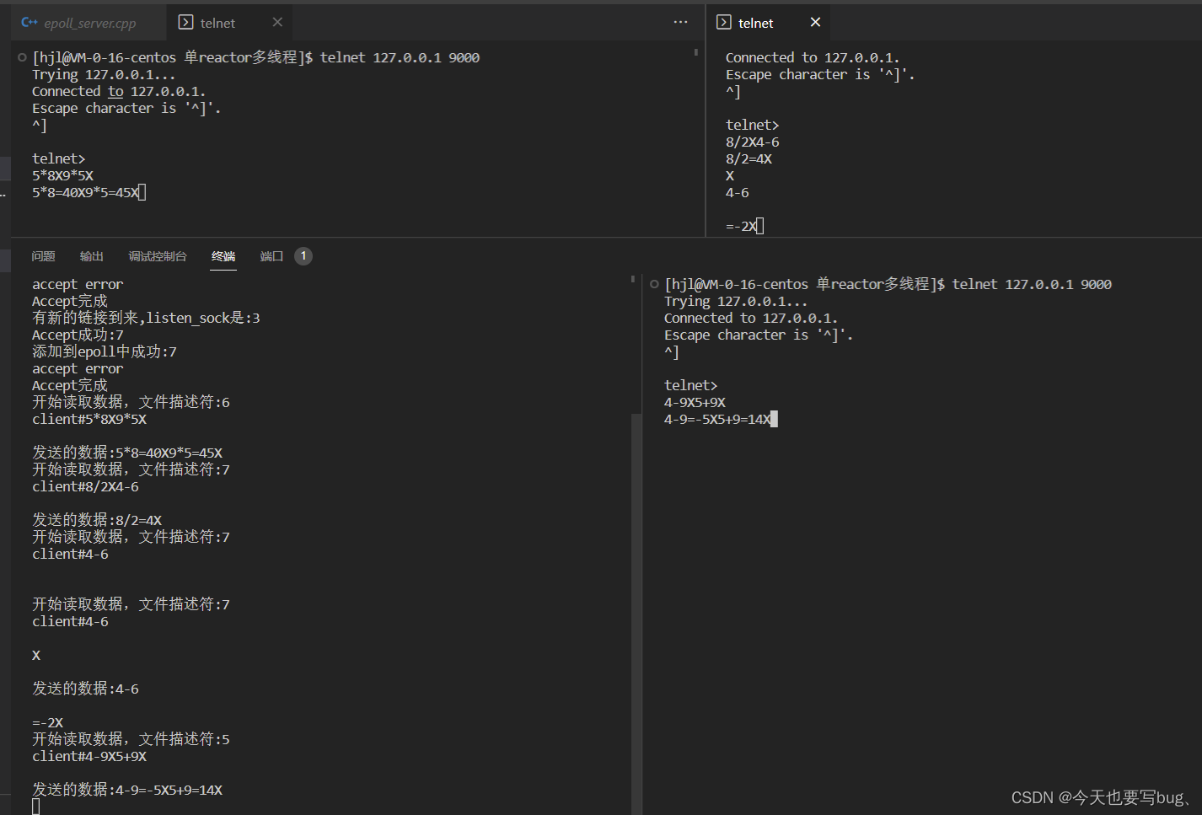Open the 问题 panel tab
Screen dimensions: 1202x815
tap(43, 256)
